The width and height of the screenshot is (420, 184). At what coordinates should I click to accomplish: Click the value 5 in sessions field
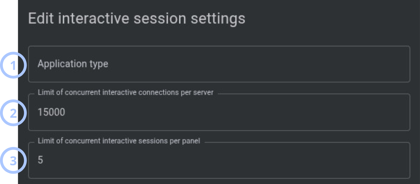tap(40, 160)
